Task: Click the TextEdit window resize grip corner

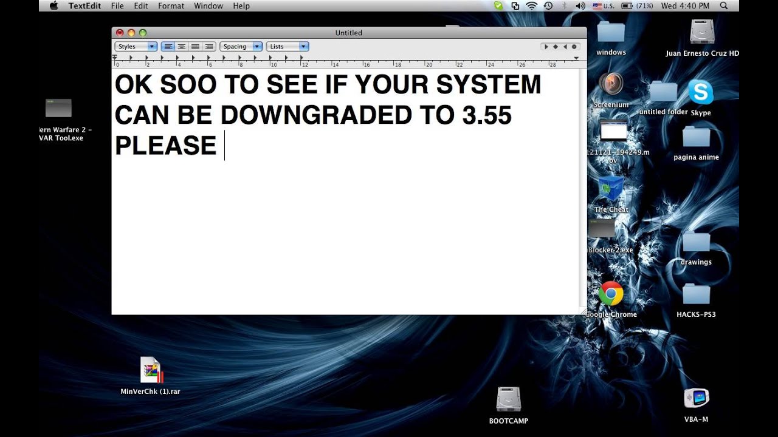Action: point(583,310)
